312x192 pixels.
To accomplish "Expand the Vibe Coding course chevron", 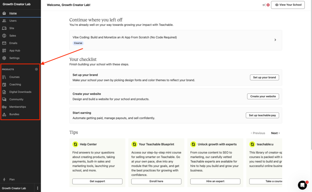I will point(275,40).
